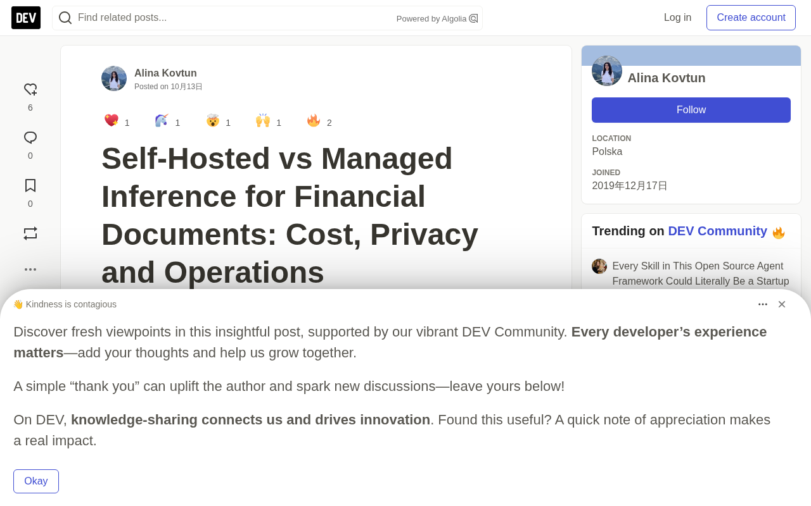Open the share options ellipsis in left sidebar

coord(30,269)
